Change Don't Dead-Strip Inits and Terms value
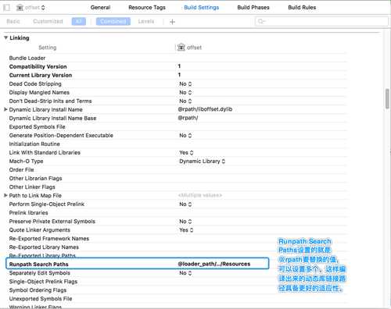Screen dimensions: 391x309 185,101
